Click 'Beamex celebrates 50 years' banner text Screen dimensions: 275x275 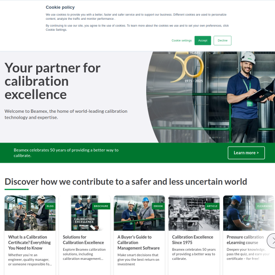(x=66, y=153)
